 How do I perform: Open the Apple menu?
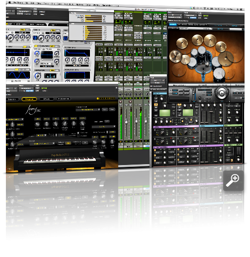tap(10, 2)
